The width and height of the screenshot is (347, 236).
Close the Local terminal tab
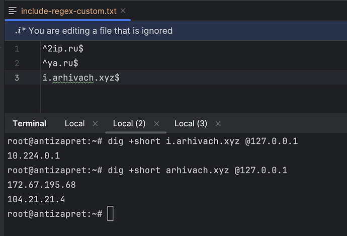pos(95,123)
